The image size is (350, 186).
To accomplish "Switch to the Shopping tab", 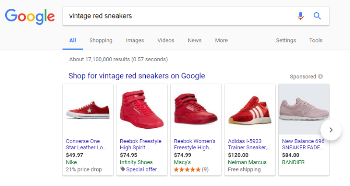I will (x=101, y=40).
